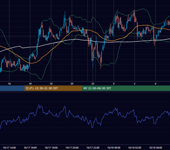Click the 10/18 00:00 date label

(x=114, y=147)
